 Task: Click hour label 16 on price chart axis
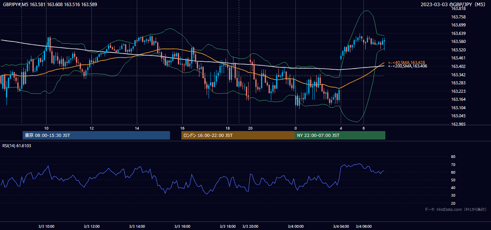click(182, 128)
